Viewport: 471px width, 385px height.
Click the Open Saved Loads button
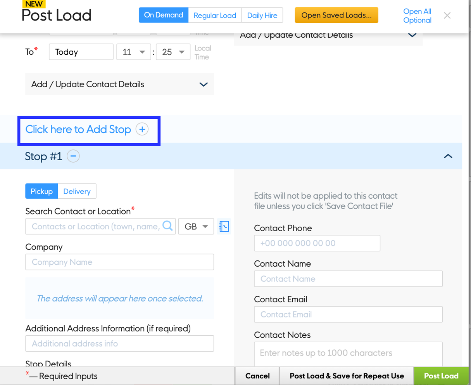coord(336,15)
